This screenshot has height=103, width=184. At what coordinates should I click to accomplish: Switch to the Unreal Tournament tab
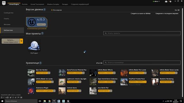click(37, 4)
